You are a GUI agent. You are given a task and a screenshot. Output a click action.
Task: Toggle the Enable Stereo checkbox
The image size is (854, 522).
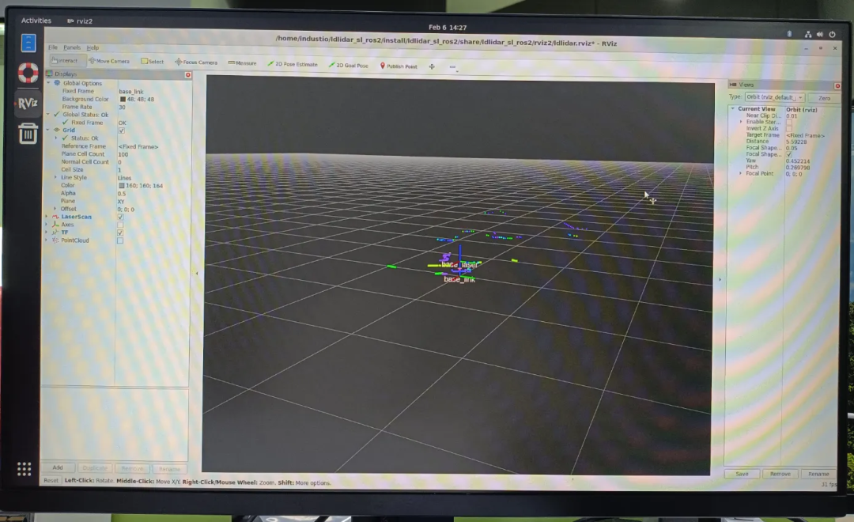click(788, 123)
